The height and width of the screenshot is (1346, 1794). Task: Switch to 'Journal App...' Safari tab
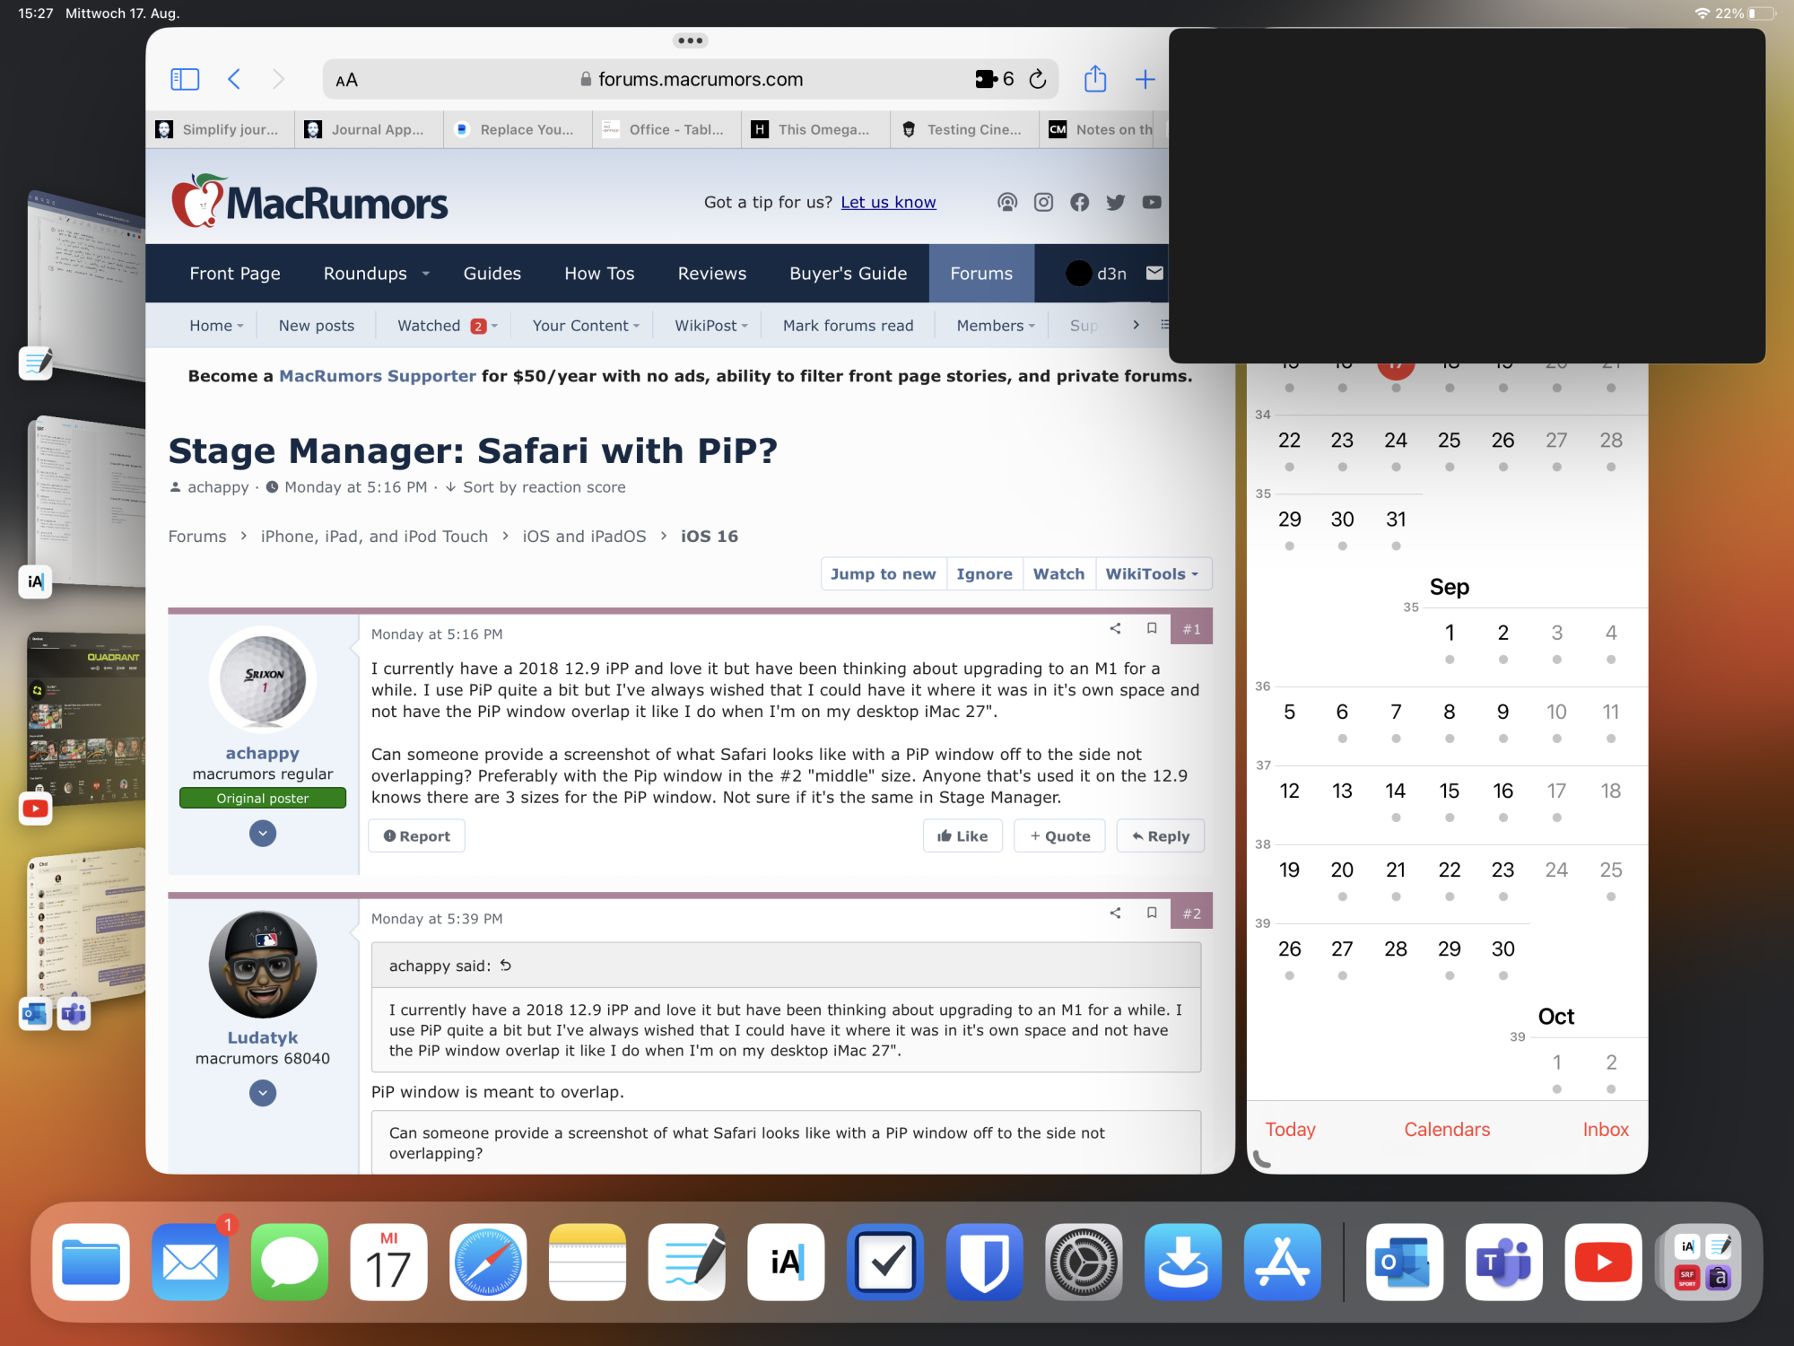[x=369, y=129]
